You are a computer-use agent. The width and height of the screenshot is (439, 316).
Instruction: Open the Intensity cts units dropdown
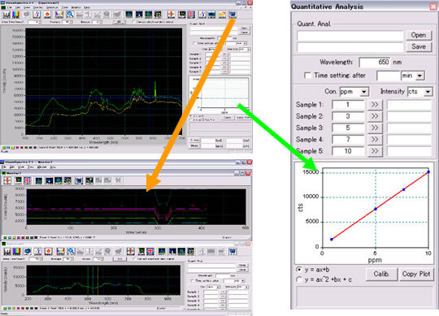pos(420,92)
